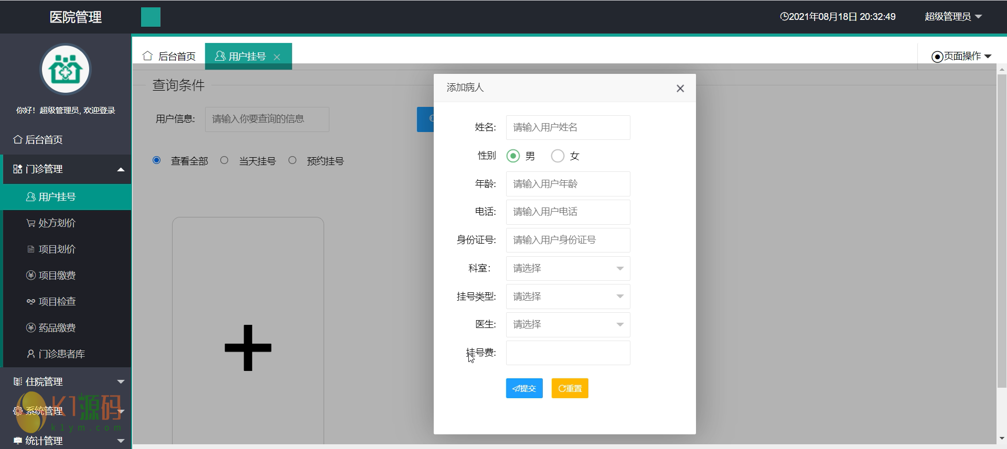This screenshot has height=449, width=1007.
Task: Close the 用户挂号 tab using its X icon
Action: (277, 57)
